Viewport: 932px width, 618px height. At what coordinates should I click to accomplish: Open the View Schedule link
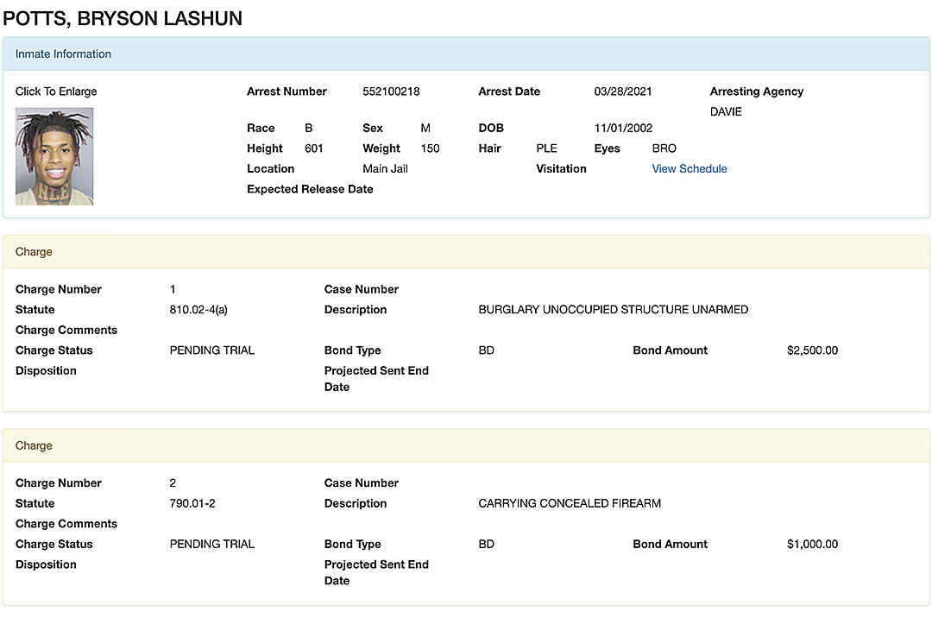tap(689, 168)
